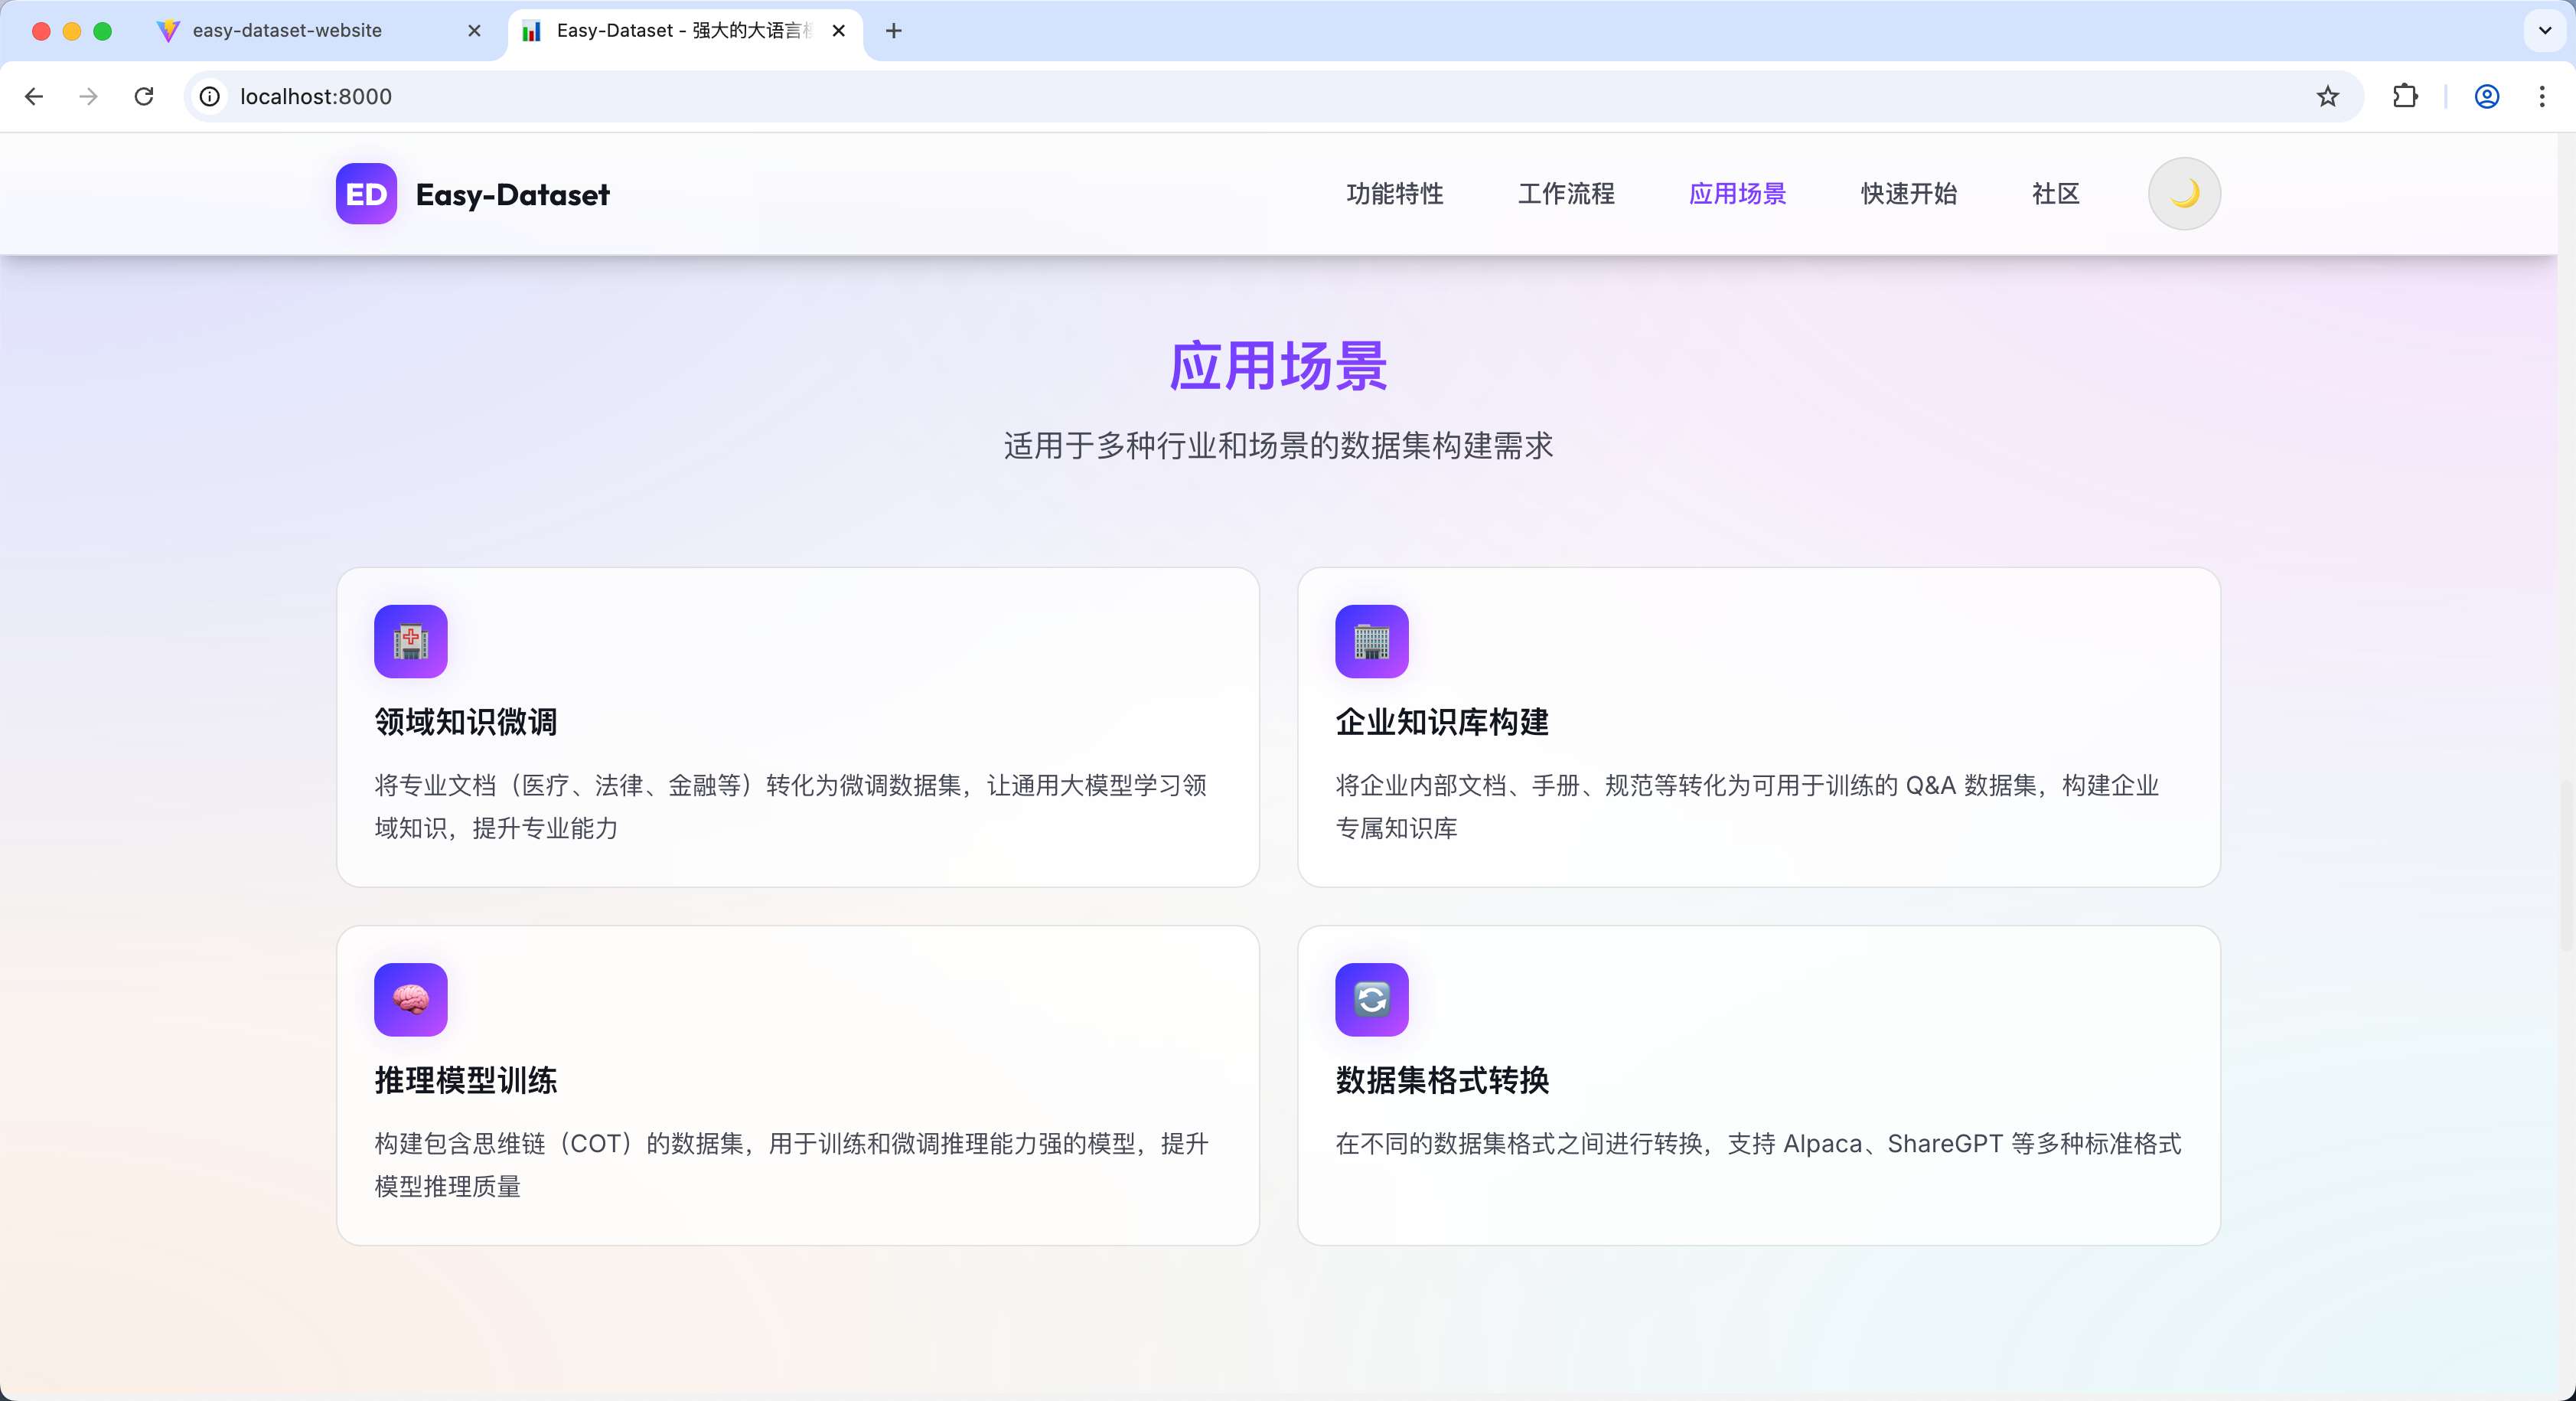The width and height of the screenshot is (2576, 1401).
Task: Open Chrome three-dot menu
Action: point(2542,96)
